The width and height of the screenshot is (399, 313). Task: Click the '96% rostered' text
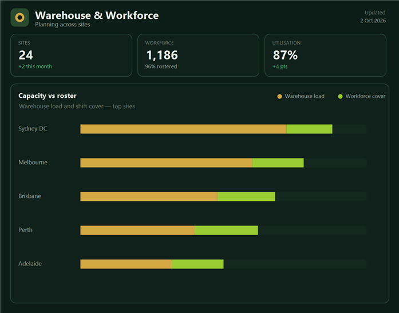161,66
